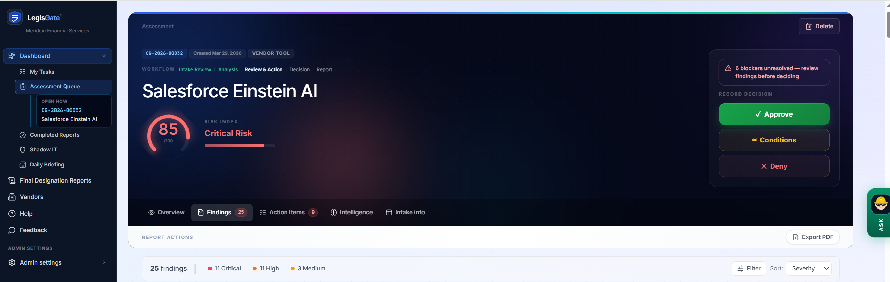This screenshot has width=890, height=282.
Task: Click the Risk Index progress bar
Action: click(x=240, y=146)
